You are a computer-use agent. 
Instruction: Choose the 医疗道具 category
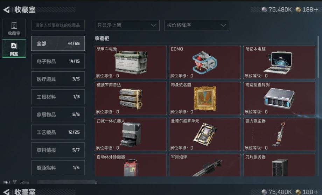(58, 79)
